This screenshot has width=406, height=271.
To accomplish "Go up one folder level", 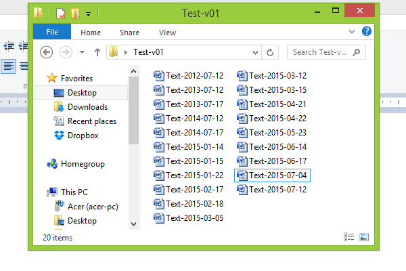I will coord(97,52).
